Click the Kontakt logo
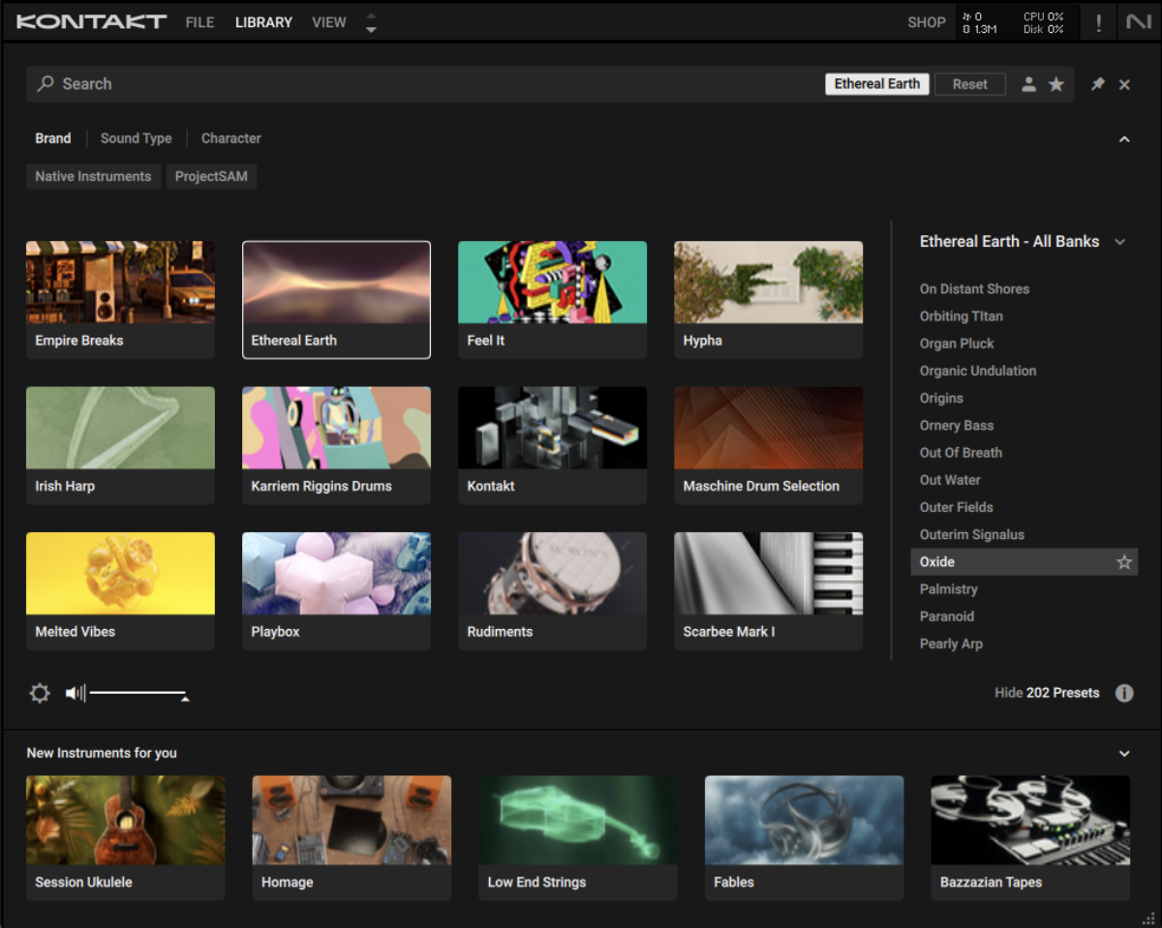The image size is (1162, 928). tap(91, 22)
